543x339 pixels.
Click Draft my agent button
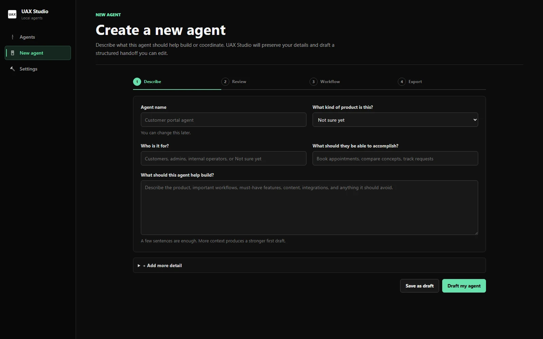(464, 286)
